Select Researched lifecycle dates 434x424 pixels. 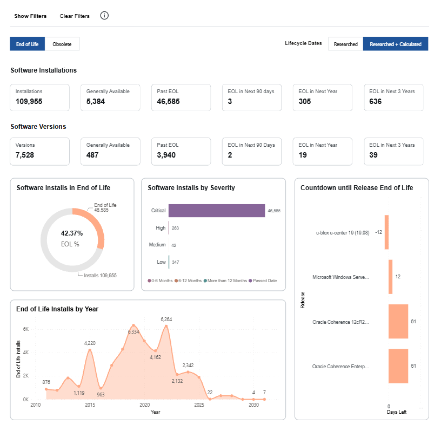tap(346, 44)
